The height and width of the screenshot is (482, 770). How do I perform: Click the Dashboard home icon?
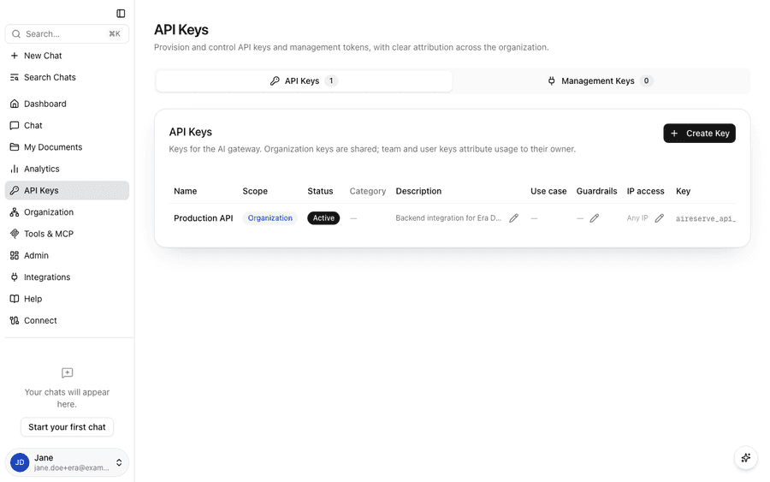coord(15,104)
